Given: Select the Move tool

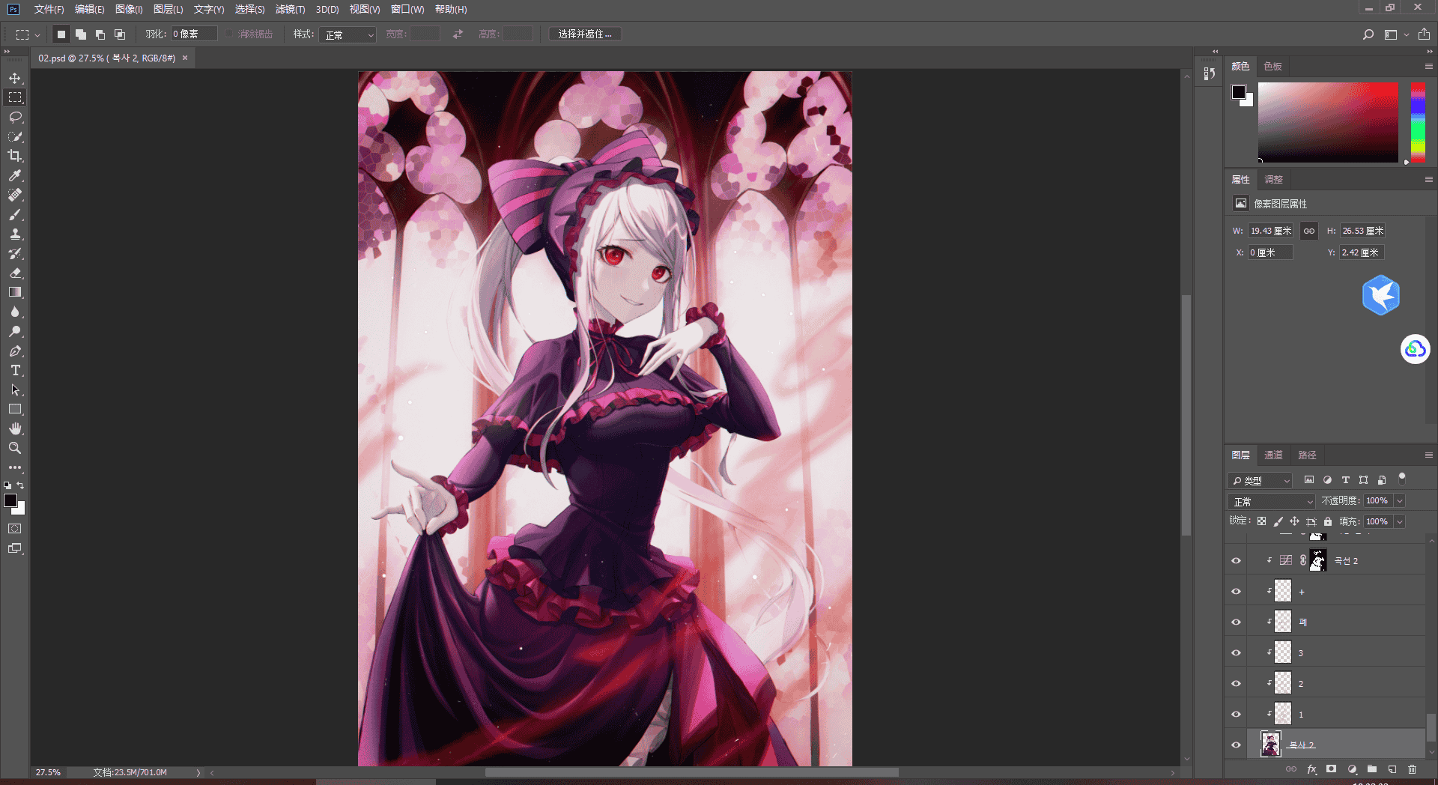Looking at the screenshot, I should [x=15, y=79].
